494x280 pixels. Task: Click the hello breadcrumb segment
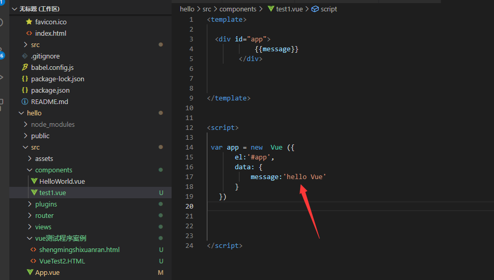(187, 9)
